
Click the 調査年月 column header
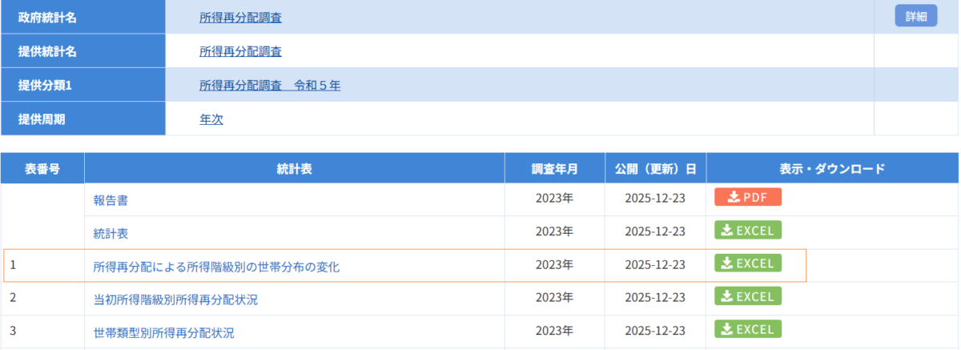coord(554,168)
